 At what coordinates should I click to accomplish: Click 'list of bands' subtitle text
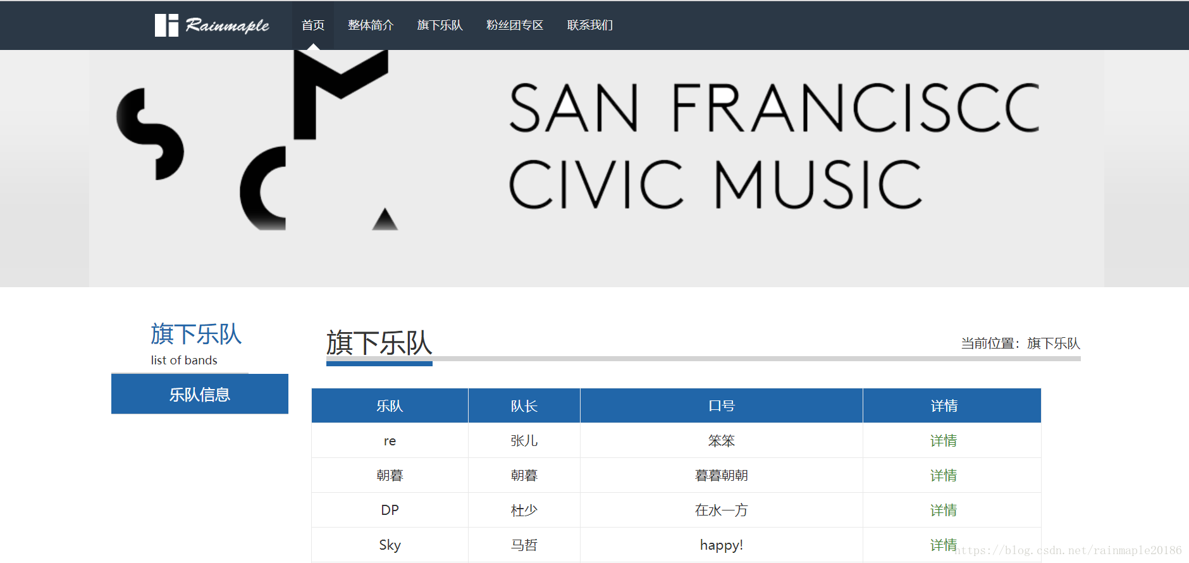(184, 360)
